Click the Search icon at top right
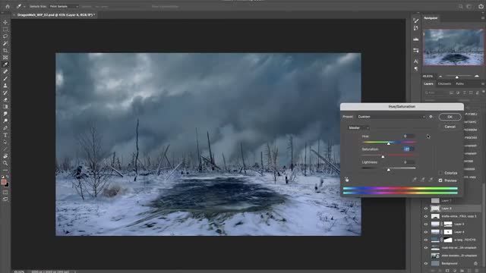The image size is (486, 273). click(x=461, y=6)
